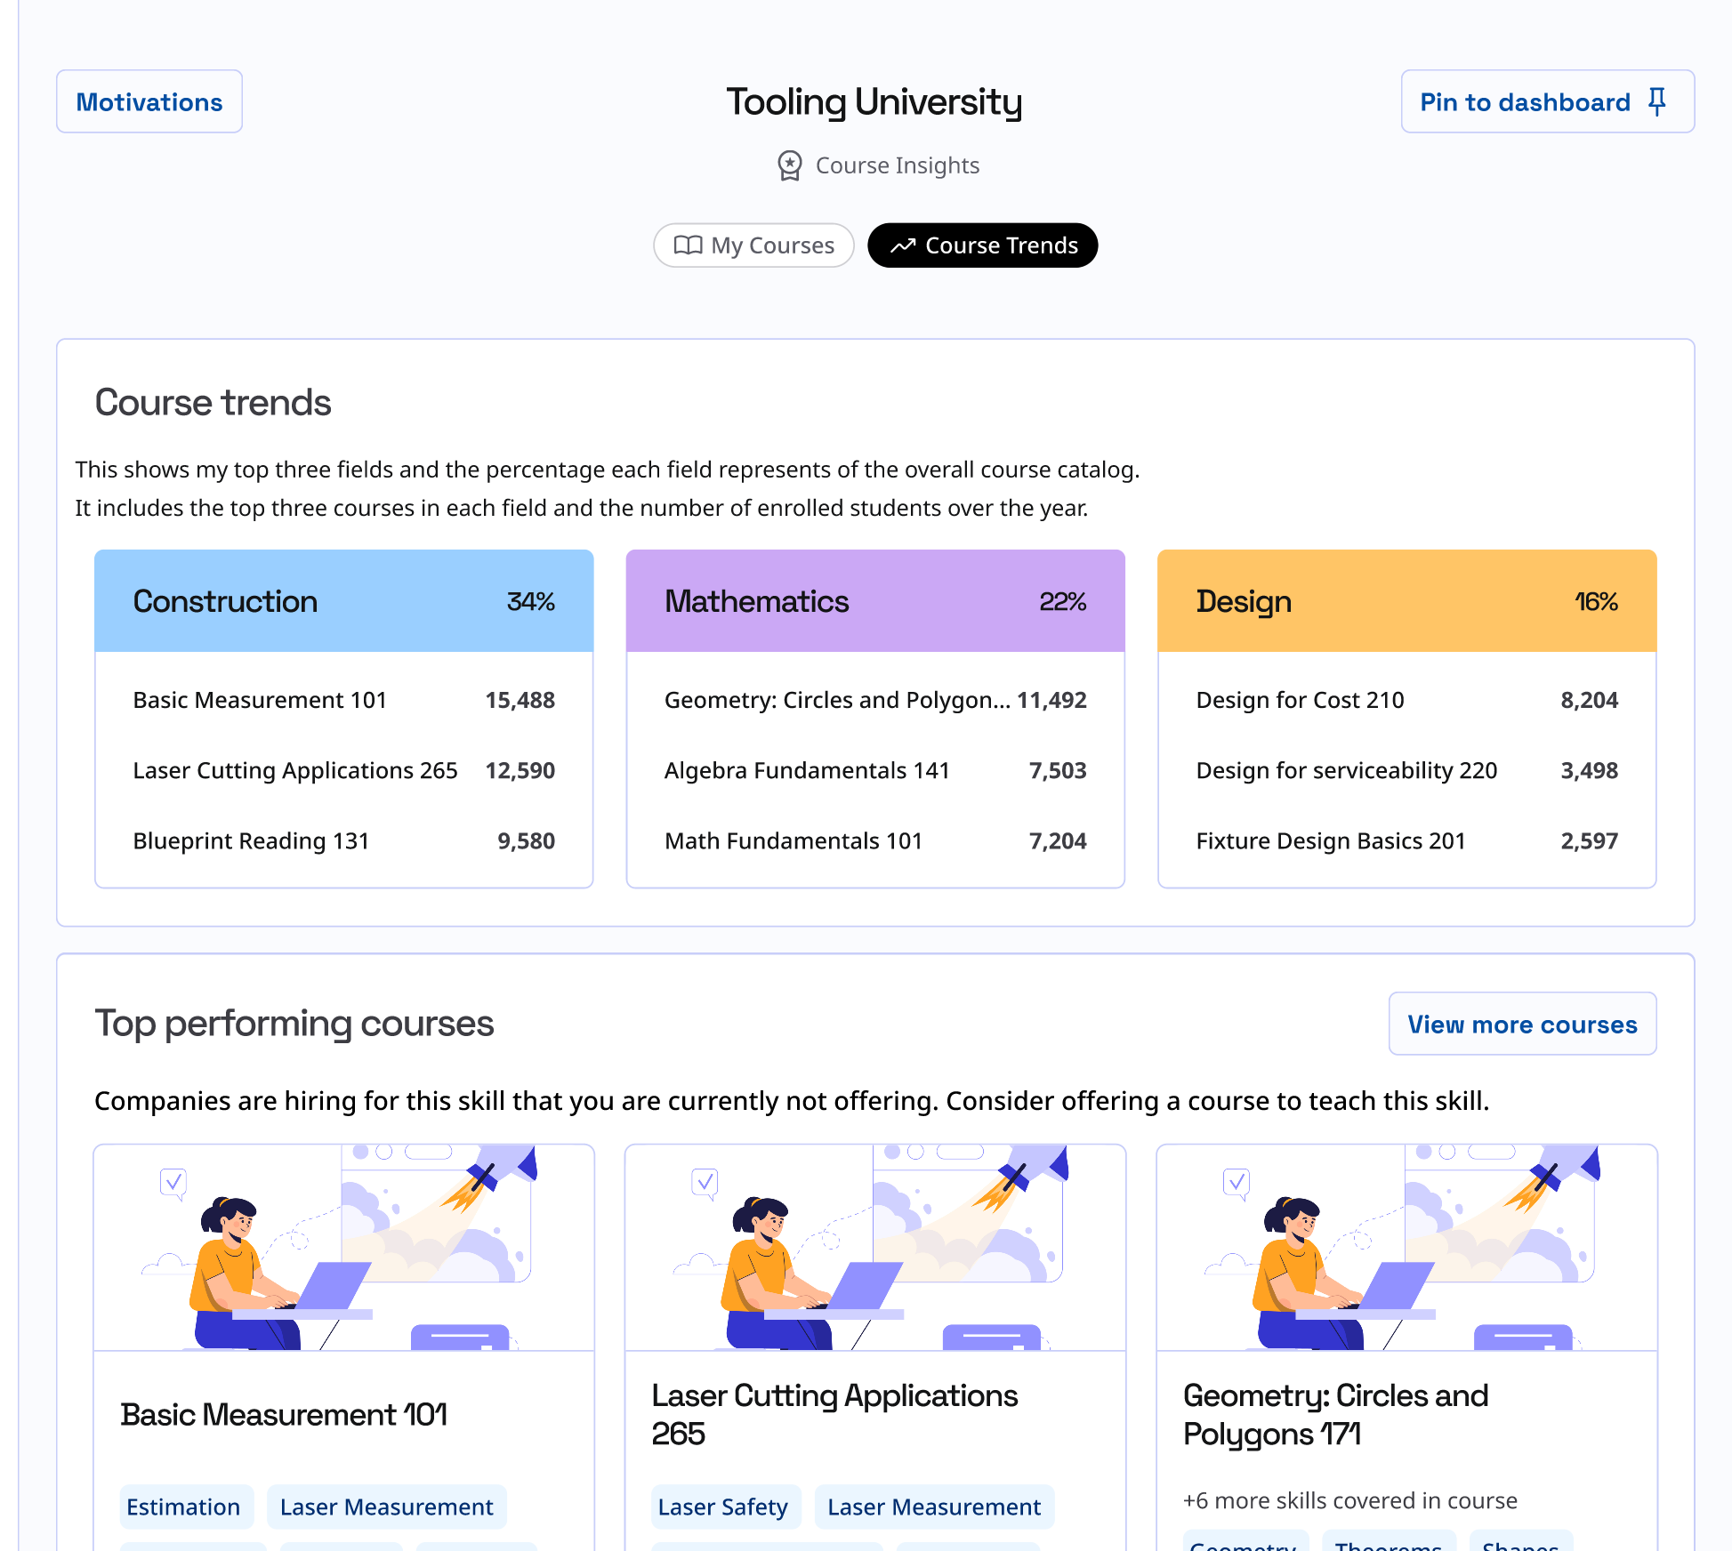The image size is (1732, 1551).
Task: Select the Estimation skill tag
Action: click(x=184, y=1507)
